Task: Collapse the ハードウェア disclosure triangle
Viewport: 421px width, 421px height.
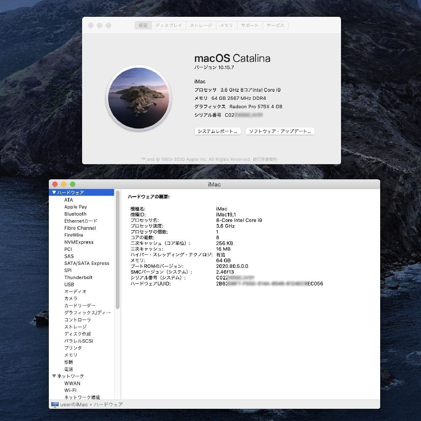Action: tap(54, 192)
